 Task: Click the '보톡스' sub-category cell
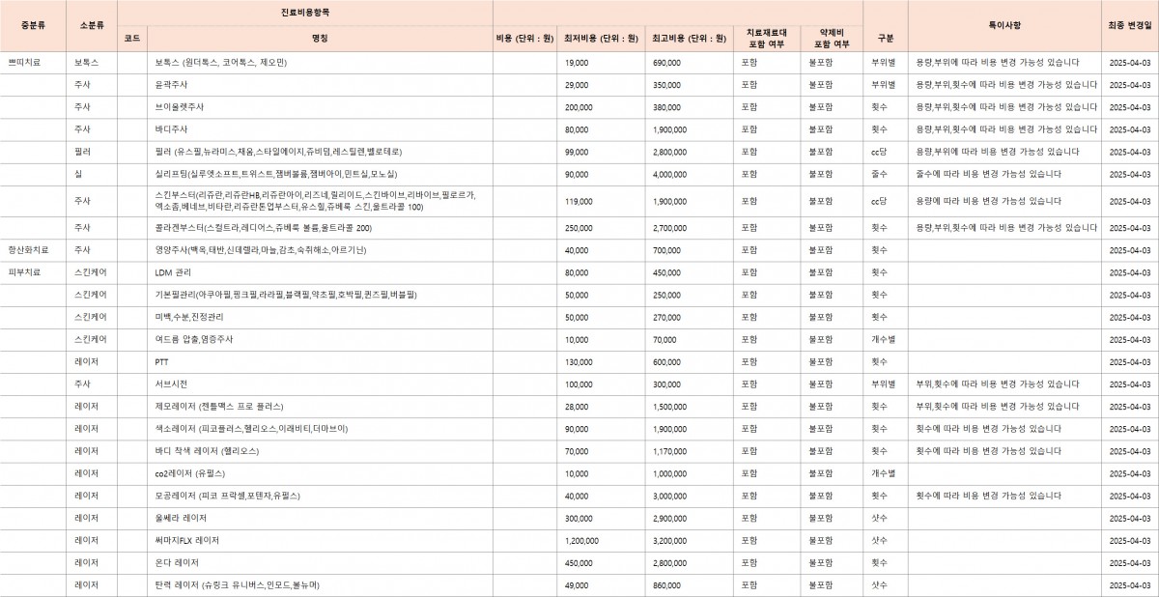click(x=93, y=62)
